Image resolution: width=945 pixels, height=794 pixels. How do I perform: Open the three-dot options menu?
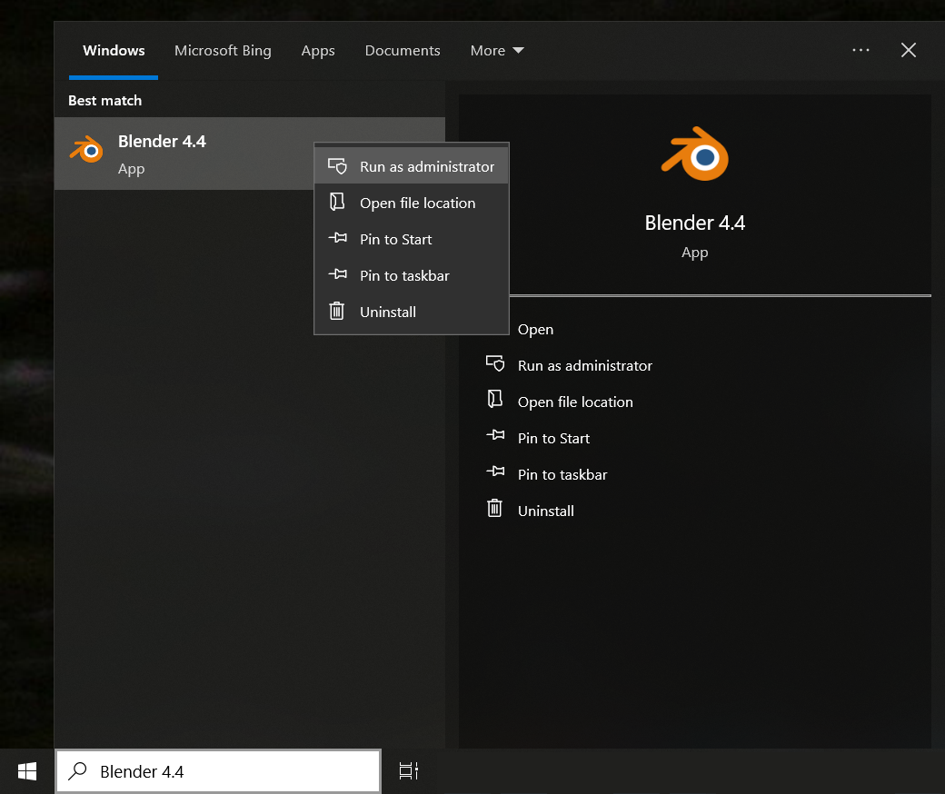point(860,50)
